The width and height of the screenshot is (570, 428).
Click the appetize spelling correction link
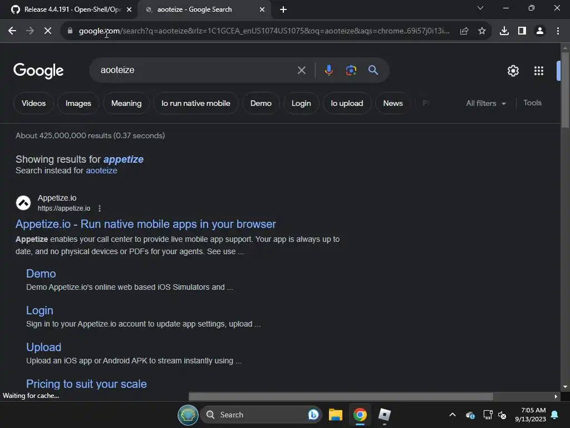[x=123, y=159]
